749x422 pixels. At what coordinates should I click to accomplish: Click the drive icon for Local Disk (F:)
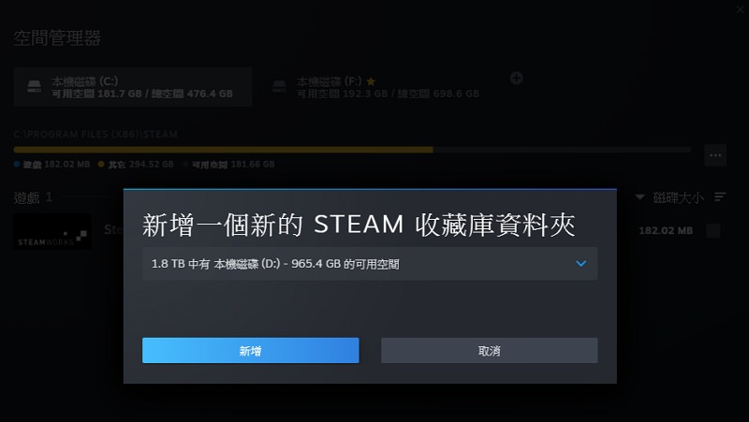click(278, 87)
